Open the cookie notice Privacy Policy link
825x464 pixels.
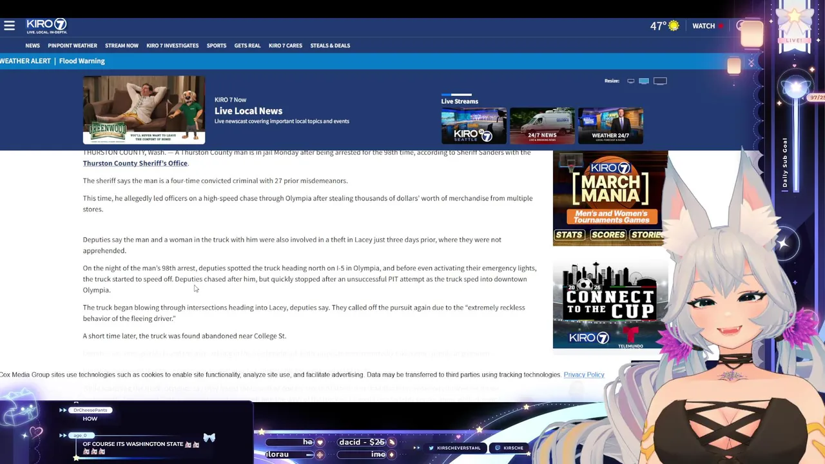[x=584, y=374]
